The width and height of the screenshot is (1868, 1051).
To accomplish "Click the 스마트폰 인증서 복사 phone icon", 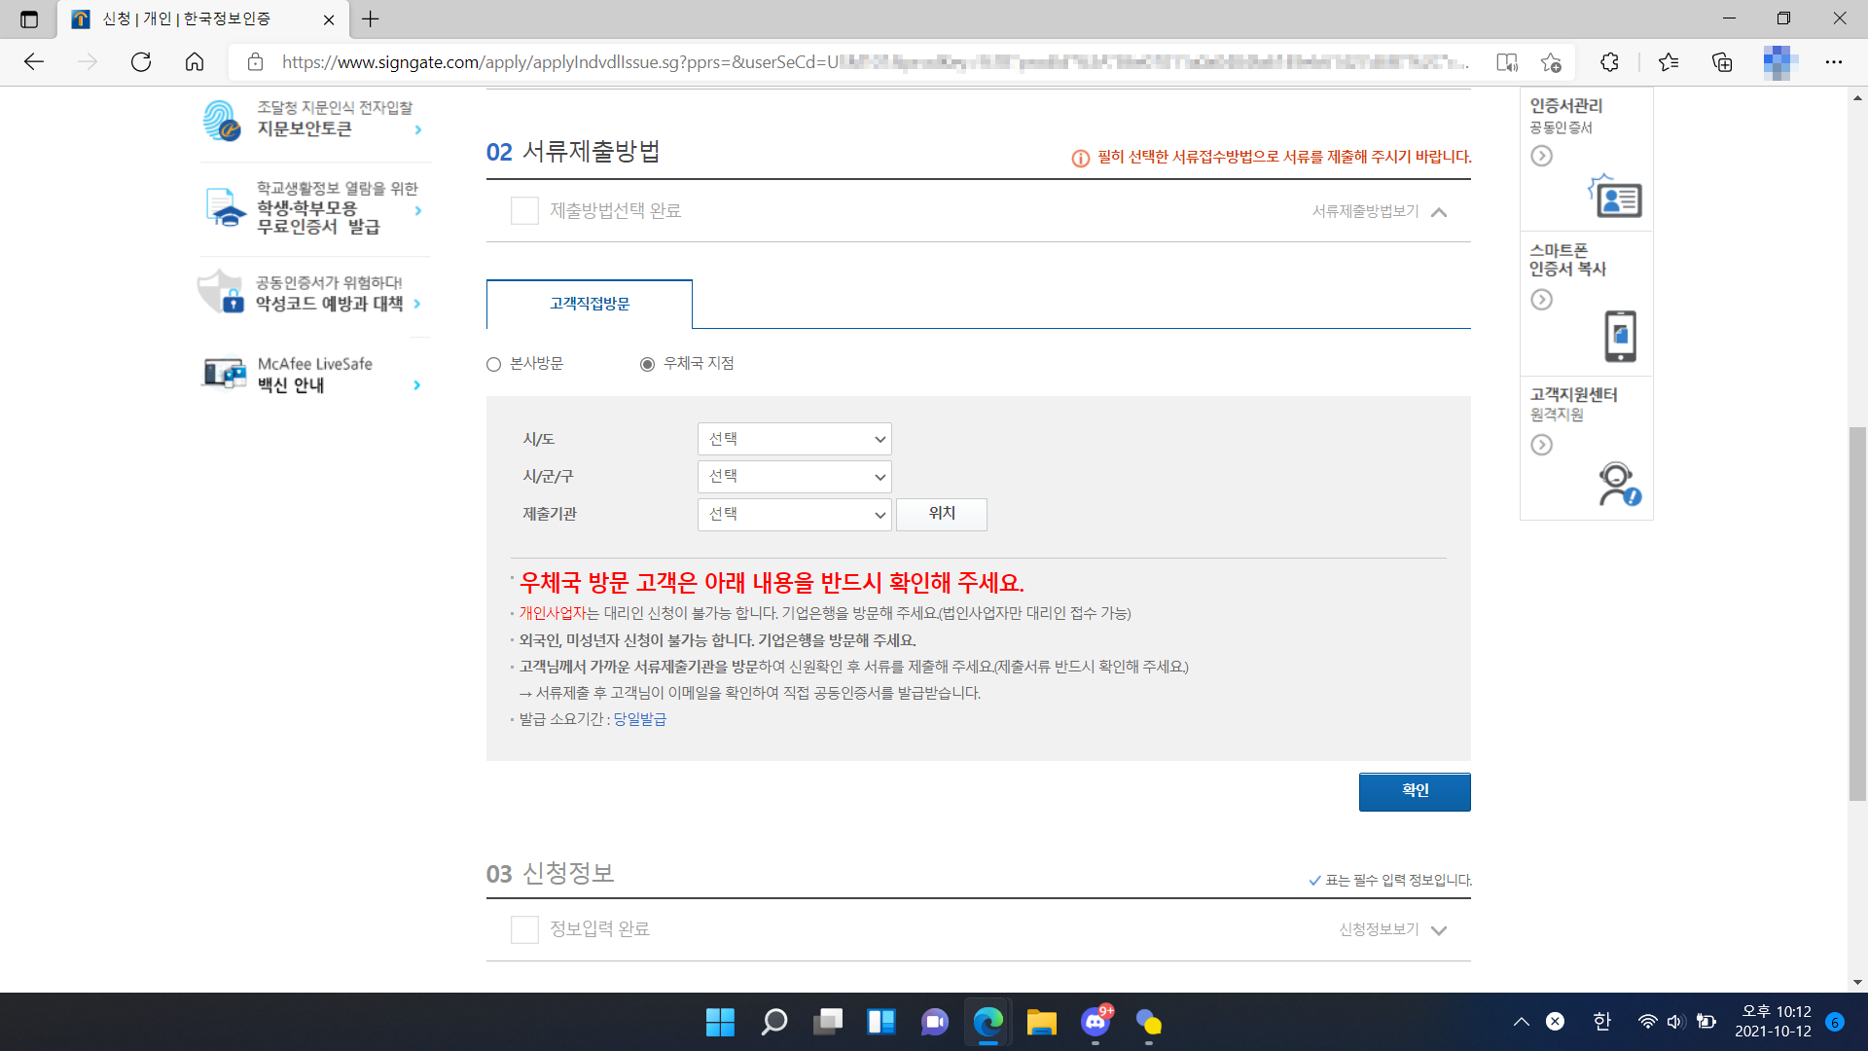I will [x=1620, y=336].
